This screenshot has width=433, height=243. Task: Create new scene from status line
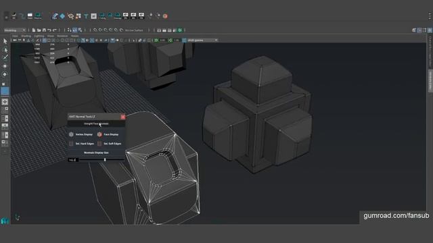click(34, 30)
